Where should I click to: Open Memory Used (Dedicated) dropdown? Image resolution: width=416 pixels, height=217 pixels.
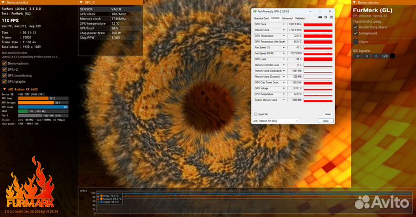tap(284, 71)
